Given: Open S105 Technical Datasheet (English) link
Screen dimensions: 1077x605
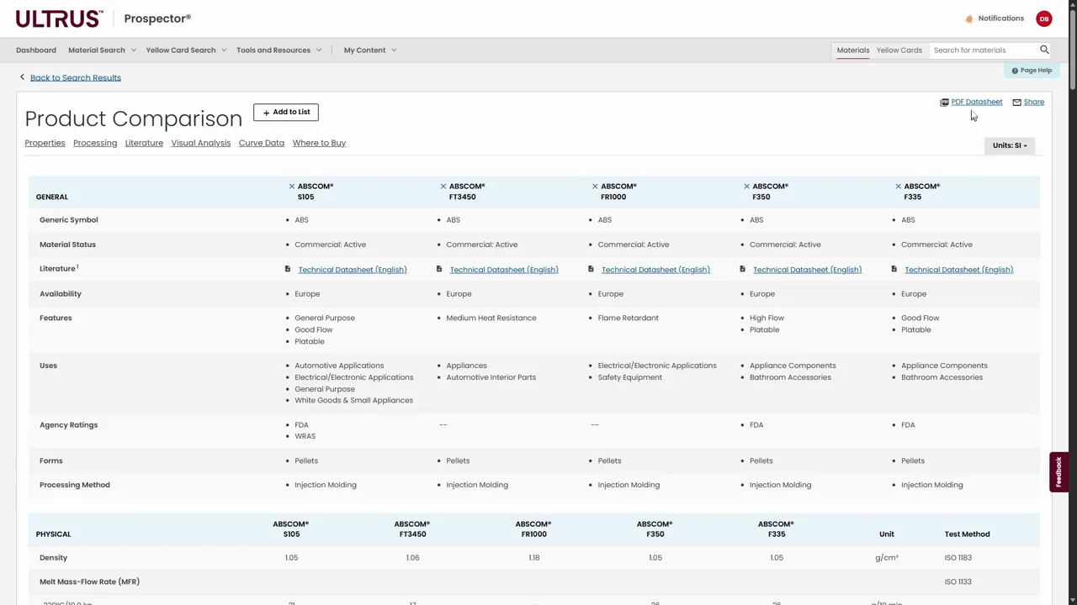Looking at the screenshot, I should [352, 270].
